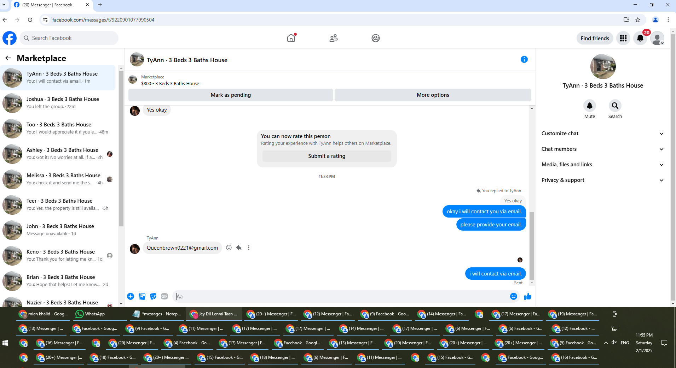
Task: Click the Facebook logo
Action: [x=10, y=38]
